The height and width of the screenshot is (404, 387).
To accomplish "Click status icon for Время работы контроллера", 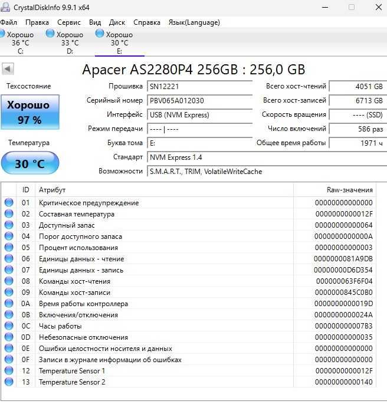I will coord(9,303).
